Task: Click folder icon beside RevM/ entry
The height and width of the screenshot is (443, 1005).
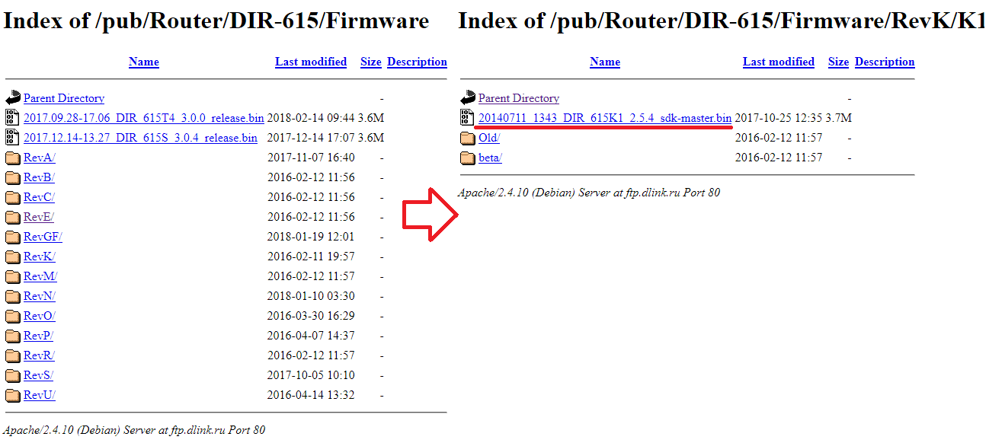Action: (x=12, y=277)
